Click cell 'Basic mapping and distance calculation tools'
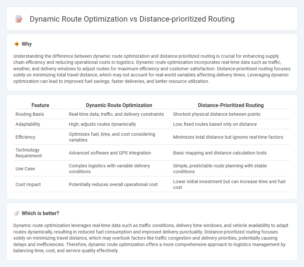Image resolution: width=304 pixels, height=267 pixels. tap(231, 153)
